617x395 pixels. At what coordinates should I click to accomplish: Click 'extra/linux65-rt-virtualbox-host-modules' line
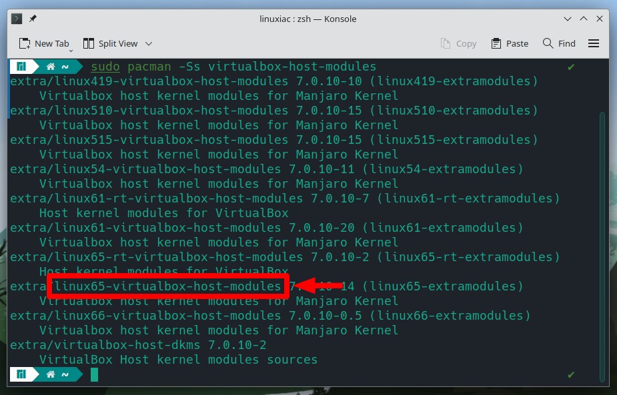[x=285, y=256]
